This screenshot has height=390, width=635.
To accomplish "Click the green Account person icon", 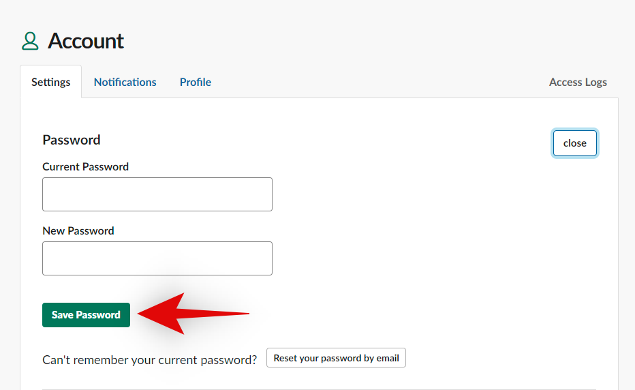I will 30,42.
